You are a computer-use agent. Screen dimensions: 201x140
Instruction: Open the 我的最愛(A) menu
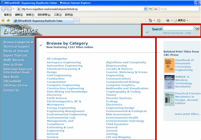coord(44,15)
